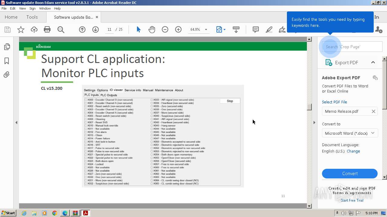Click the right pane scrollbar down arrow
This screenshot has height=217, width=387.
tap(385, 177)
